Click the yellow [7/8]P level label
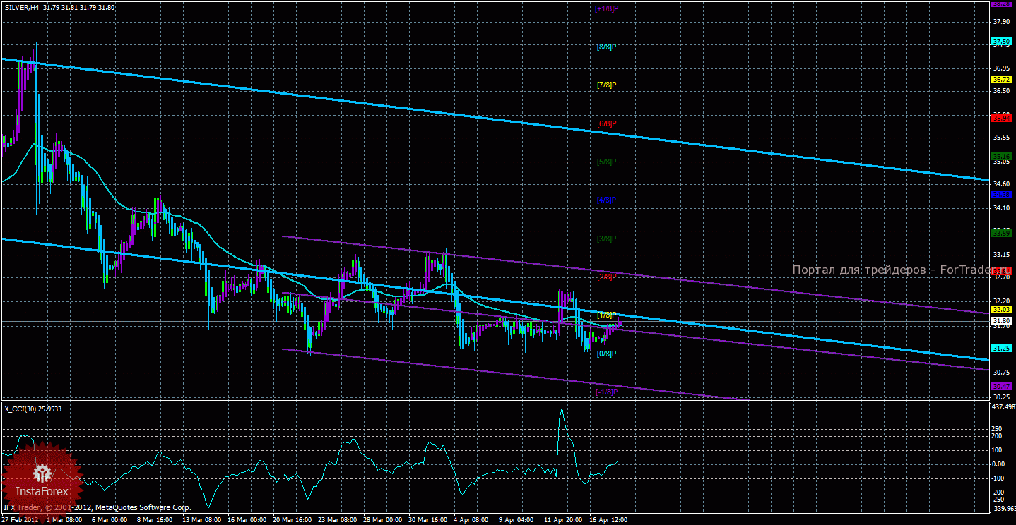The width and height of the screenshot is (1016, 525). click(606, 85)
